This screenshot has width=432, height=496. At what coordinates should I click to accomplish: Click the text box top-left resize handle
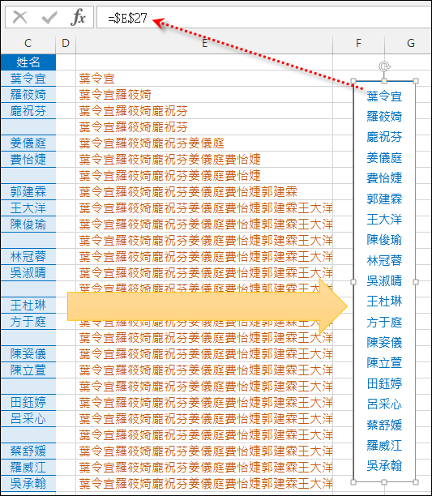coord(353,81)
